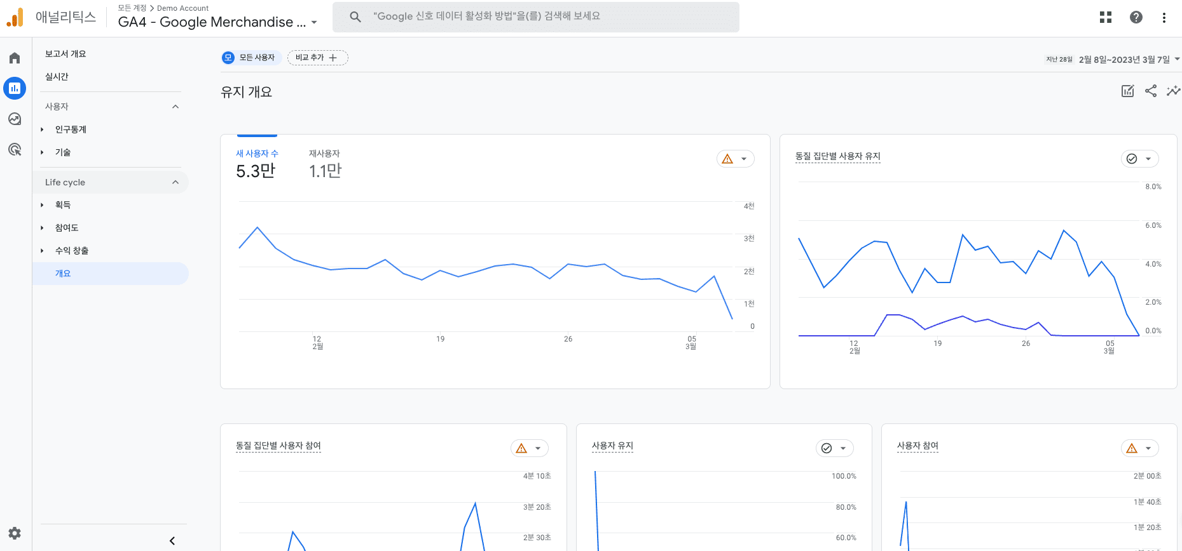Open the Insights sparkline icon
1182x551 pixels.
[x=1174, y=91]
